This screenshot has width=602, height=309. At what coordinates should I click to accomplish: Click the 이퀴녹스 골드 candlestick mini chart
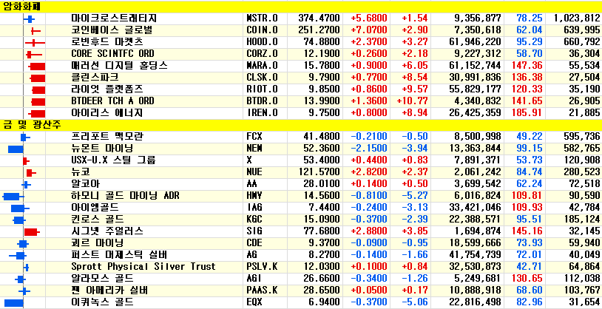click(13, 302)
